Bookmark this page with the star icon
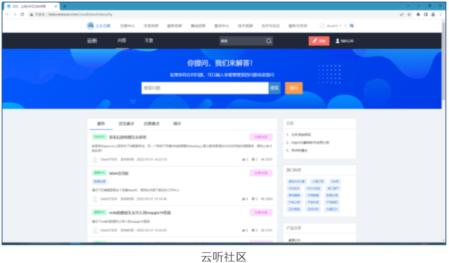This screenshot has height=263, width=449. point(409,14)
